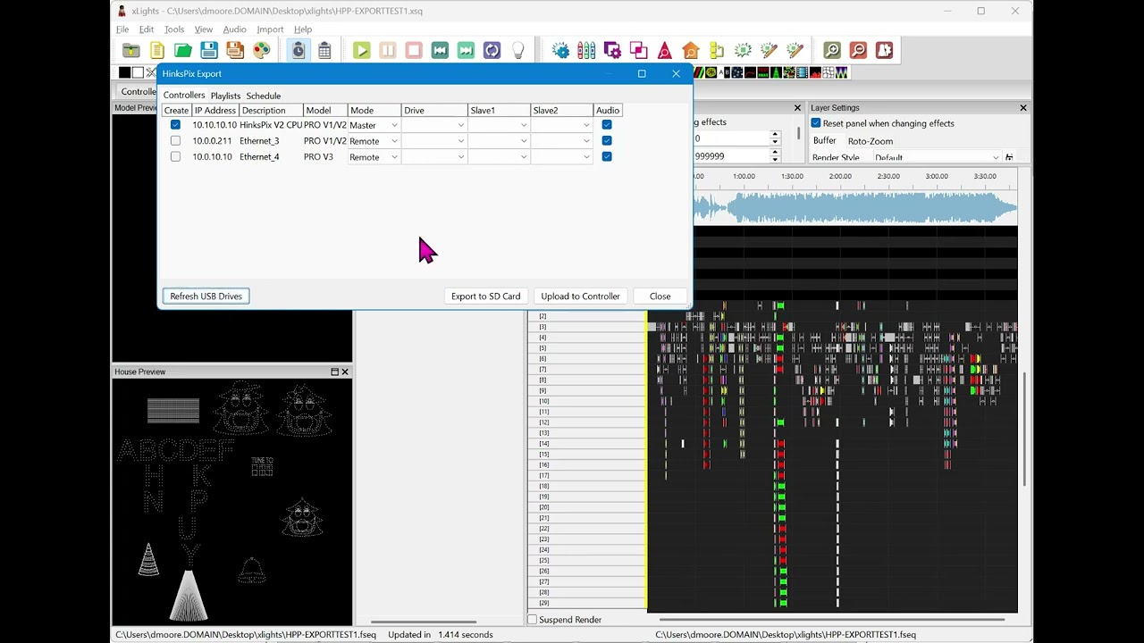Select black color swatch below toolbar
The width and height of the screenshot is (1144, 643).
(x=125, y=72)
